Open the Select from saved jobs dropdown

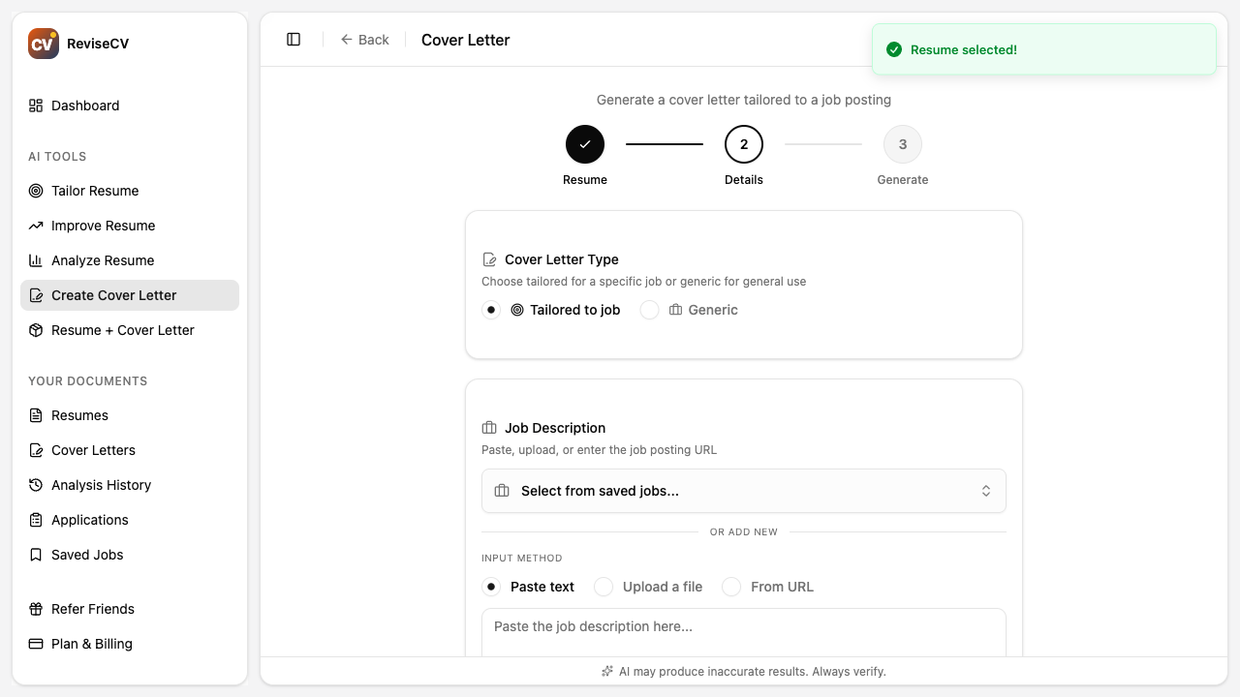[743, 491]
